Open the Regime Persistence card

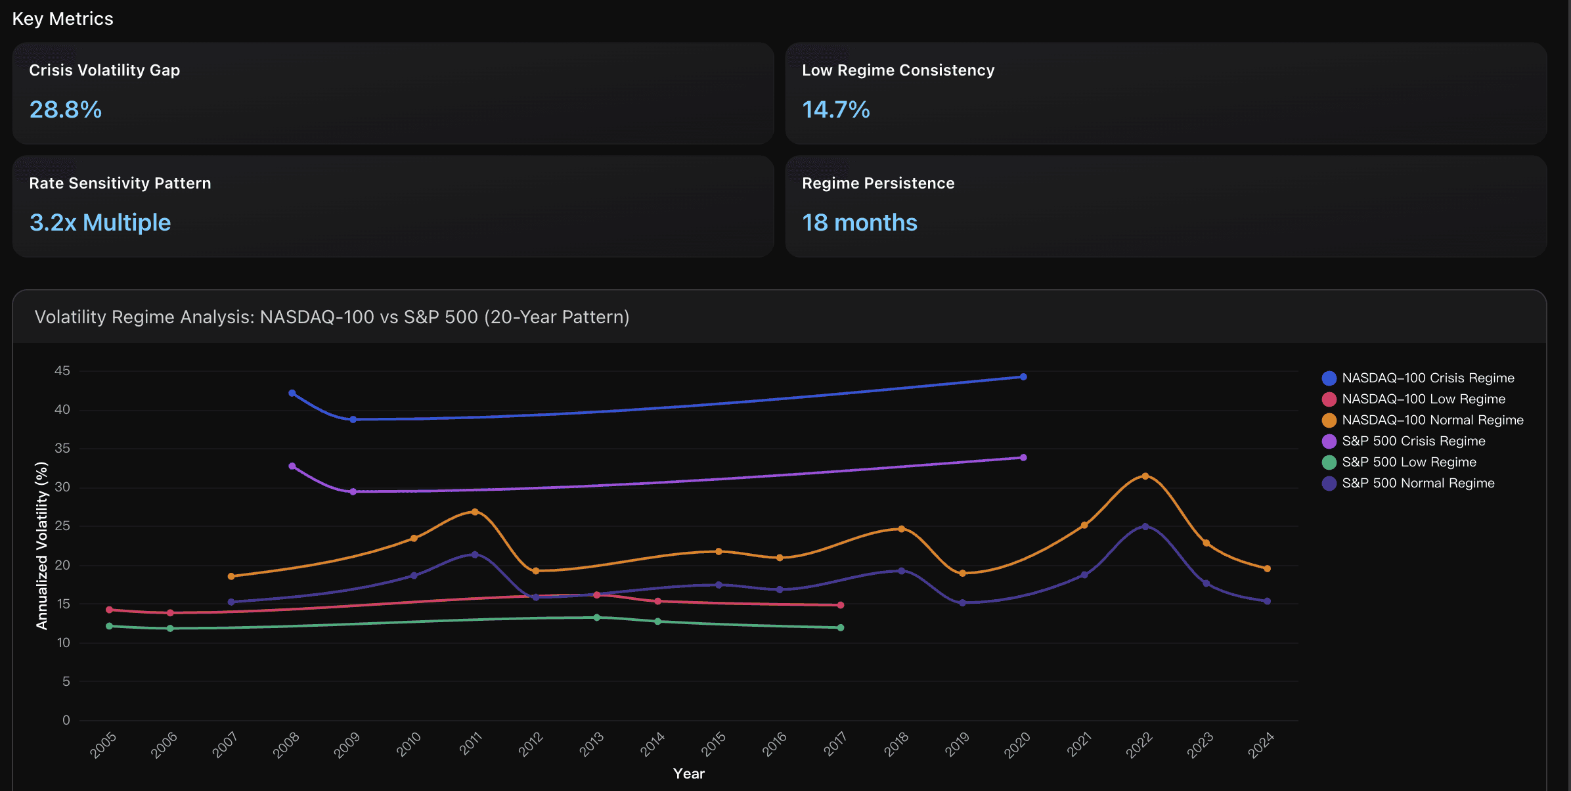[1166, 206]
